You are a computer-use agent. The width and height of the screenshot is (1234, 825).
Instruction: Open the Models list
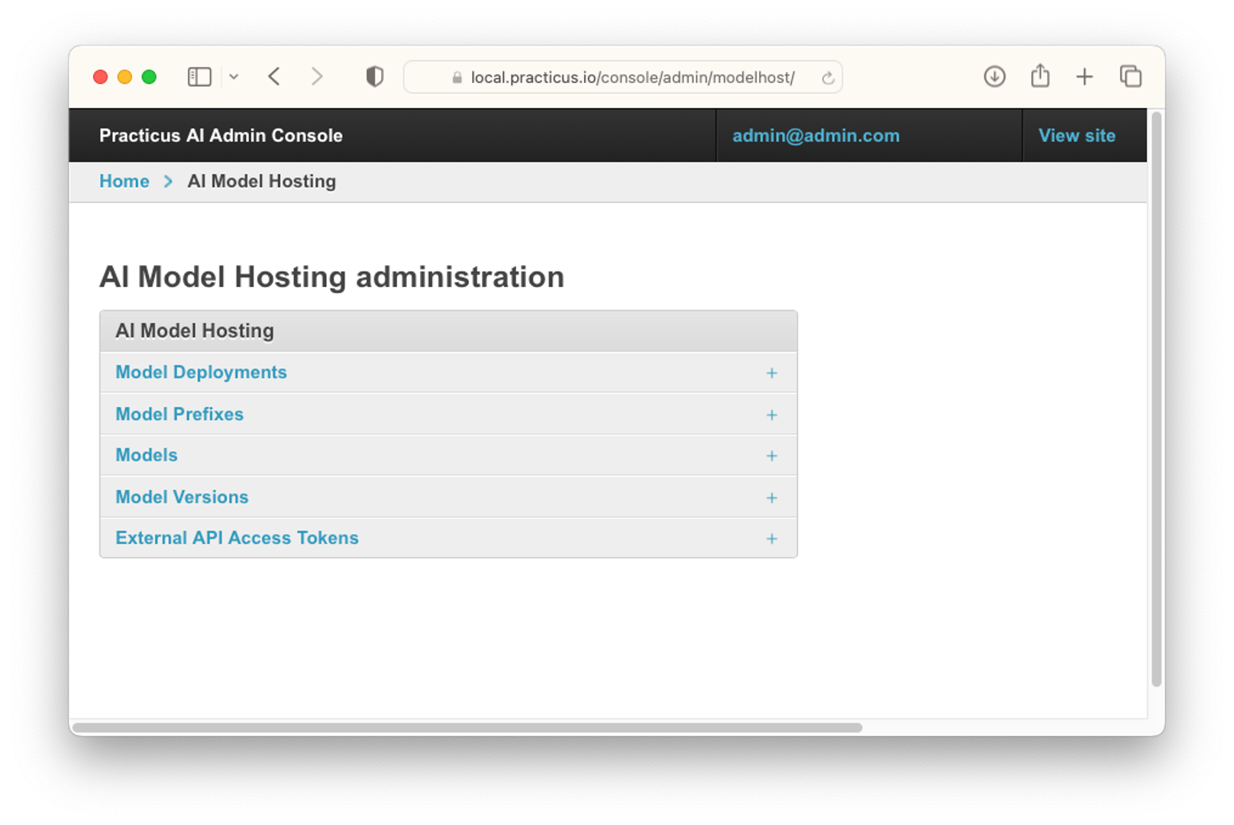coord(147,455)
